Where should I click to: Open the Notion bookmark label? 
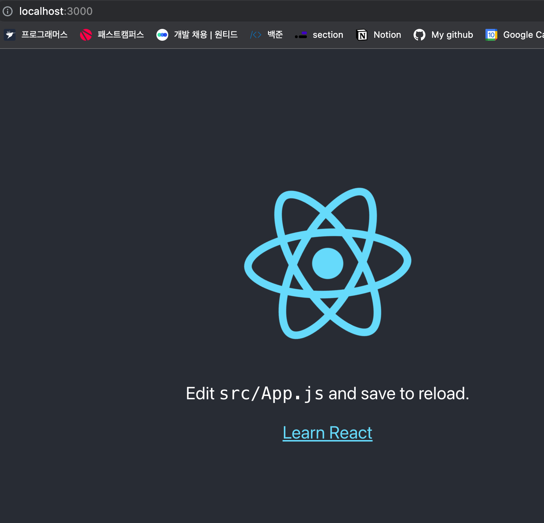[x=387, y=35]
